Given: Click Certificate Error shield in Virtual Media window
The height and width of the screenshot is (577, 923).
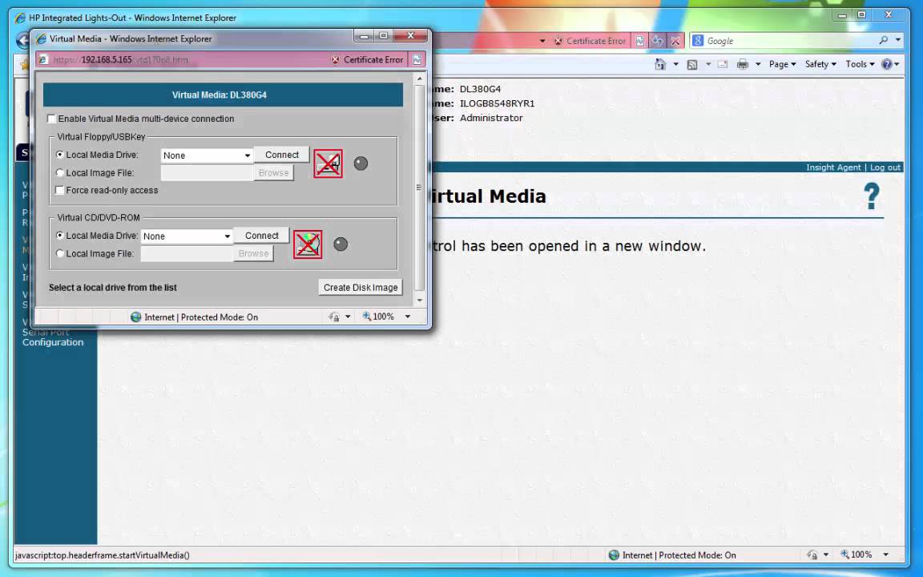Looking at the screenshot, I should [x=335, y=59].
